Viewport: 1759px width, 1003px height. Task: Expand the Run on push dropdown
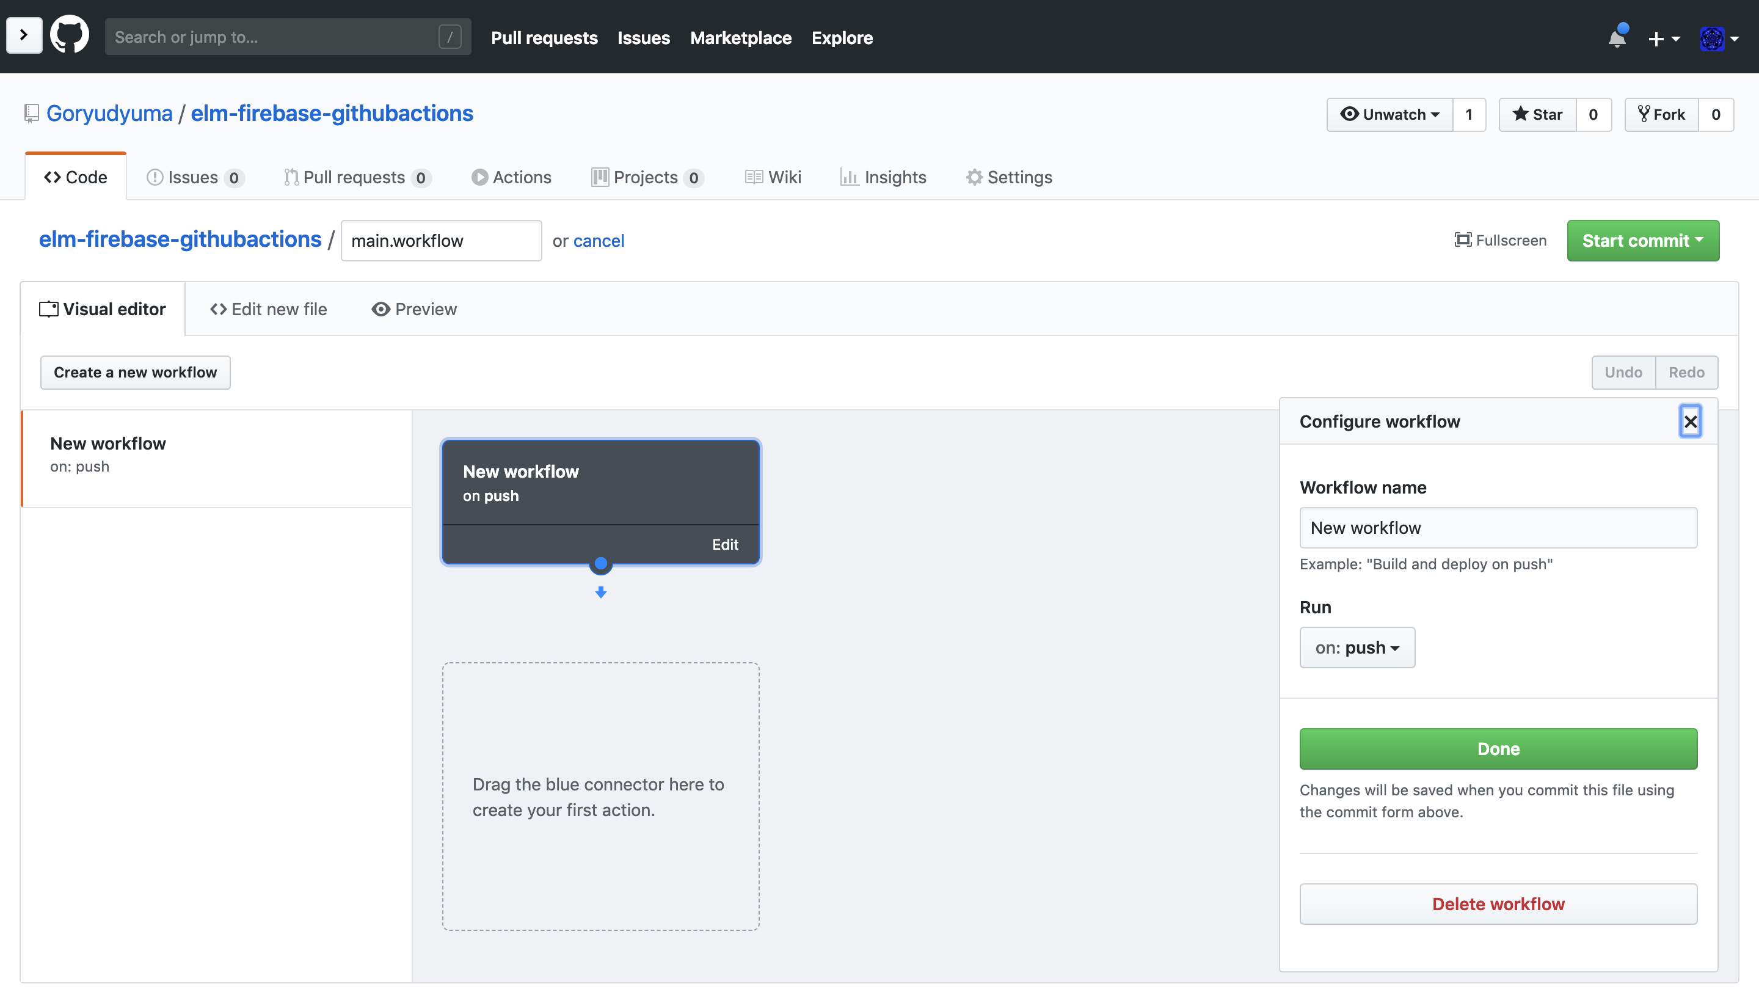1357,646
